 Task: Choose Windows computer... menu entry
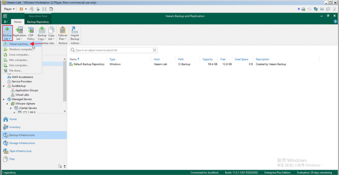pyautogui.click(x=22, y=50)
